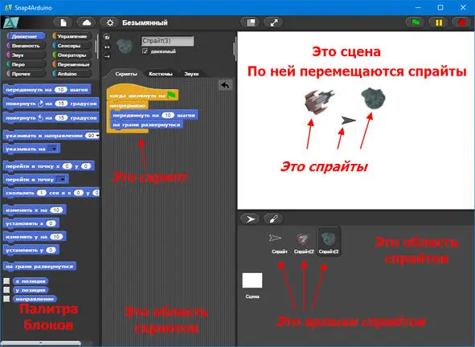Toggle the движимый draggable checkbox
Screen dimensions: 475x347
145,51
